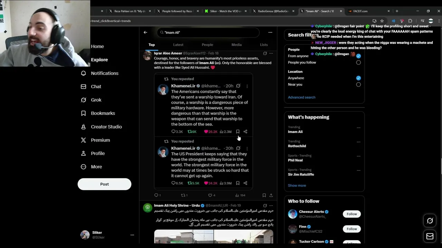
Task: Share the post with 3.9M views
Action: 245,183
